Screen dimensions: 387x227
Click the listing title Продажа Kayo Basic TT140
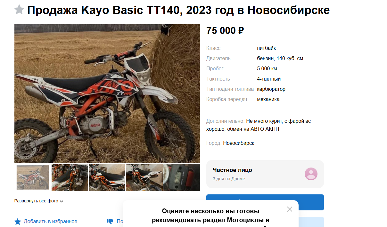(x=178, y=10)
